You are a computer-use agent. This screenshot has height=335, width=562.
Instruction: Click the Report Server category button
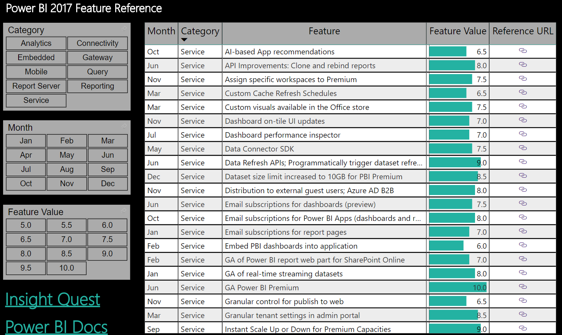tap(36, 86)
